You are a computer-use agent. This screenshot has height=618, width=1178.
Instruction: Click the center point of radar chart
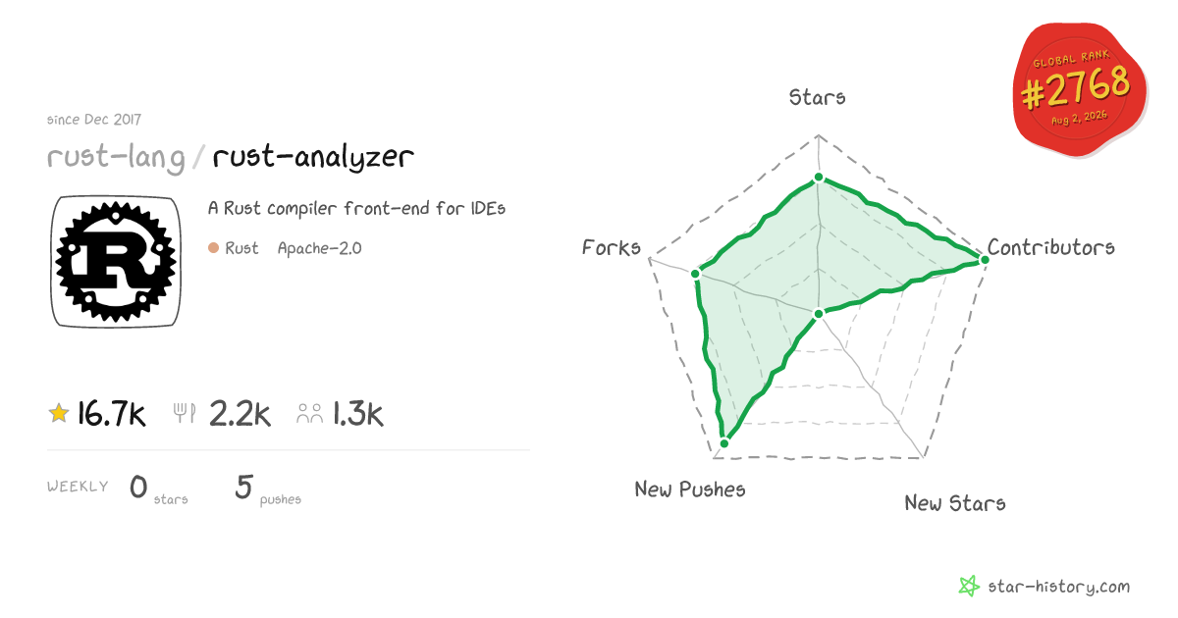[819, 314]
